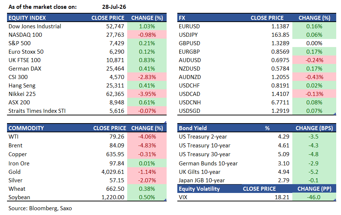
Task: Select the GBPUSD 0.00% change cell
Action: point(314,43)
